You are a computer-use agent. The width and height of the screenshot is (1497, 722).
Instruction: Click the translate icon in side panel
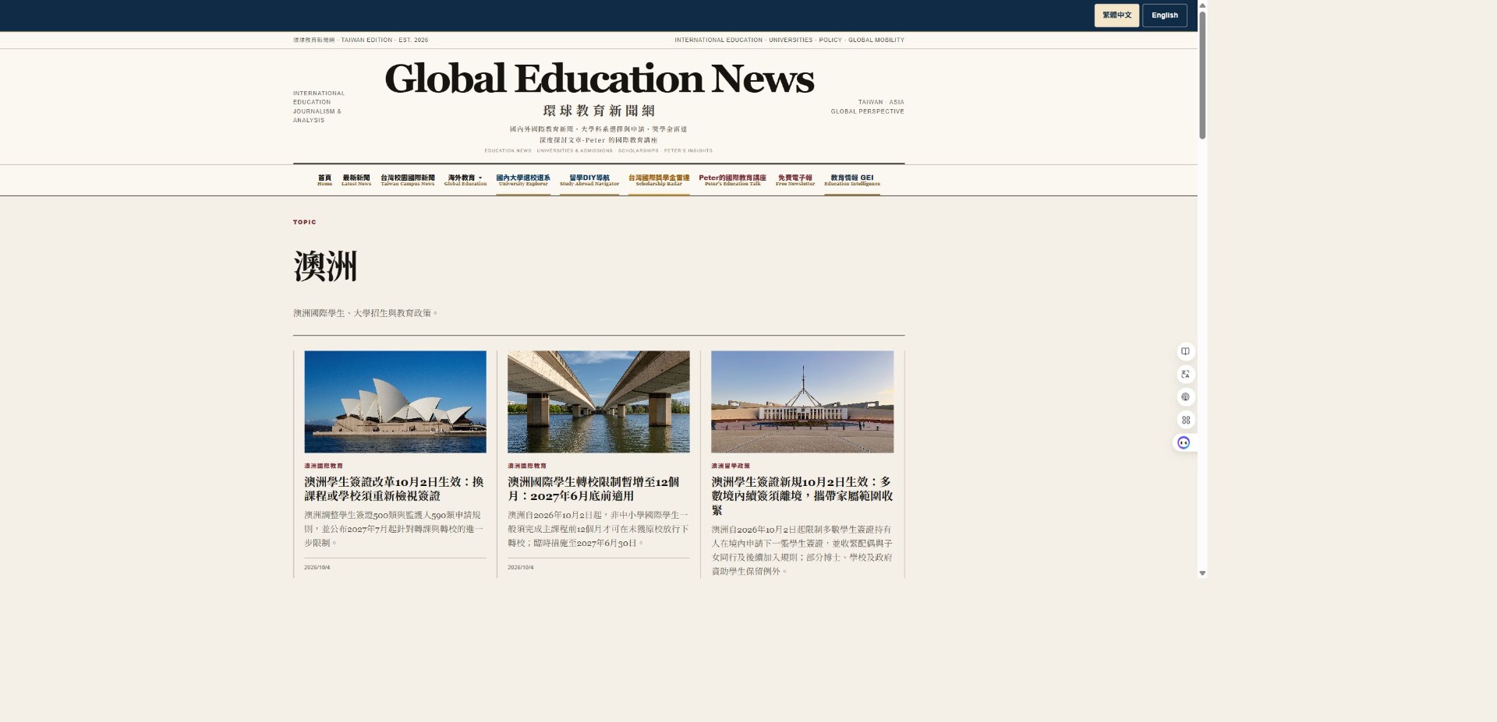tap(1185, 374)
